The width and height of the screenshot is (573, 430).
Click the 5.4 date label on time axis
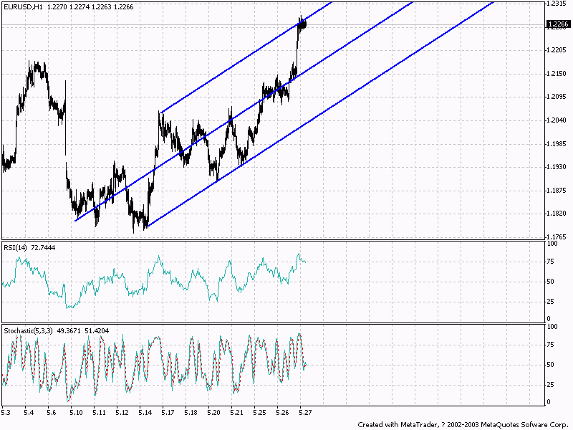click(29, 413)
